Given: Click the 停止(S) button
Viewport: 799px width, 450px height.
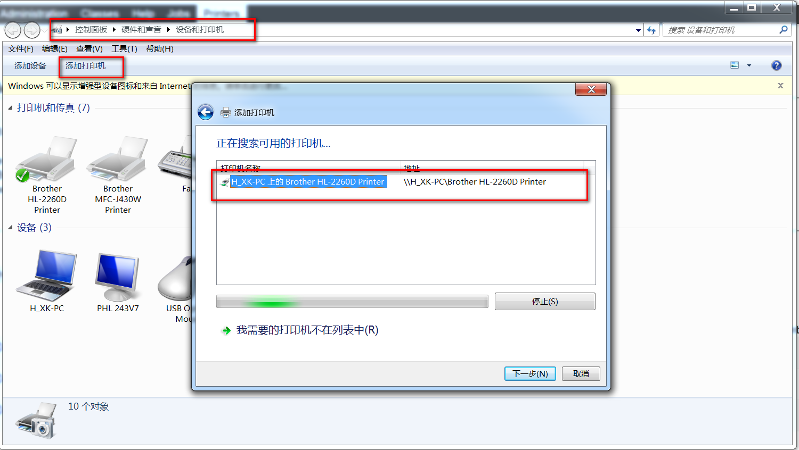Looking at the screenshot, I should (x=545, y=301).
